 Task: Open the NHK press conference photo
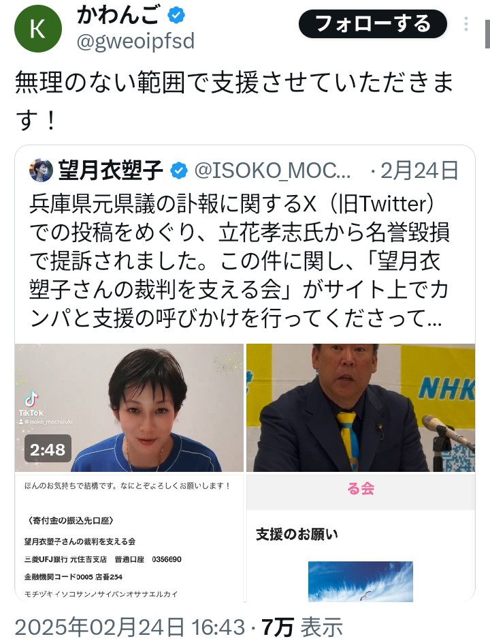(361, 408)
